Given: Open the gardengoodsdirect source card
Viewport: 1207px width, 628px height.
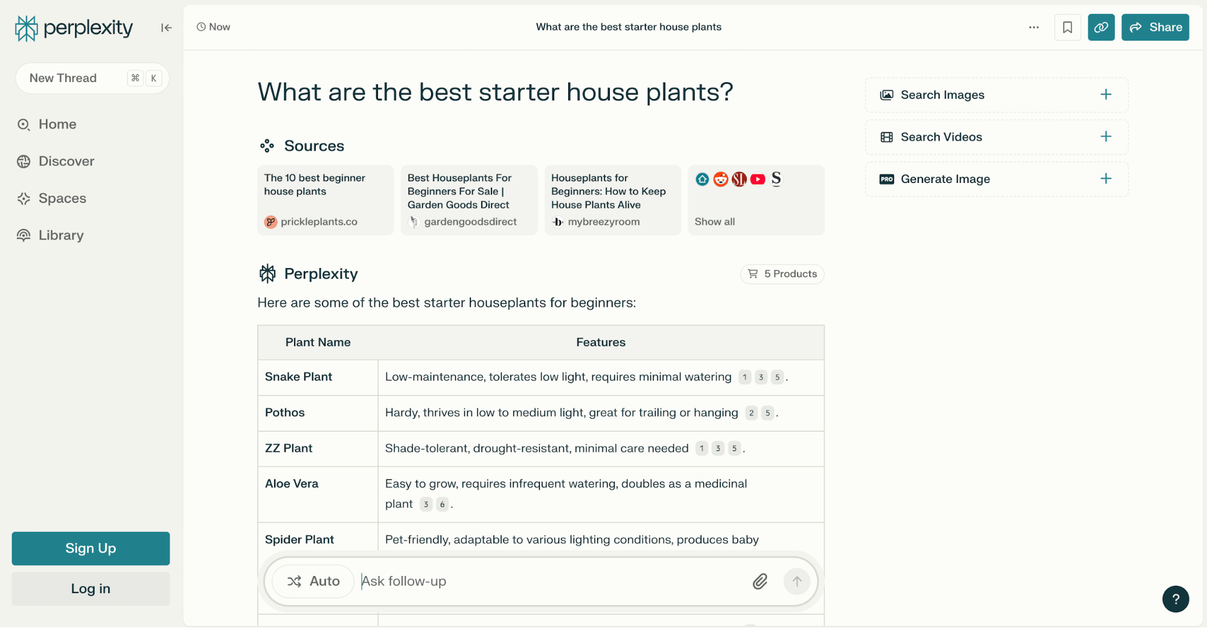Looking at the screenshot, I should pos(469,200).
